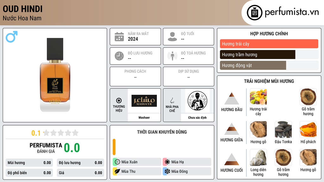324x182 pixels.
Task: Click the Hợp hương chính heading
Action: point(269,33)
